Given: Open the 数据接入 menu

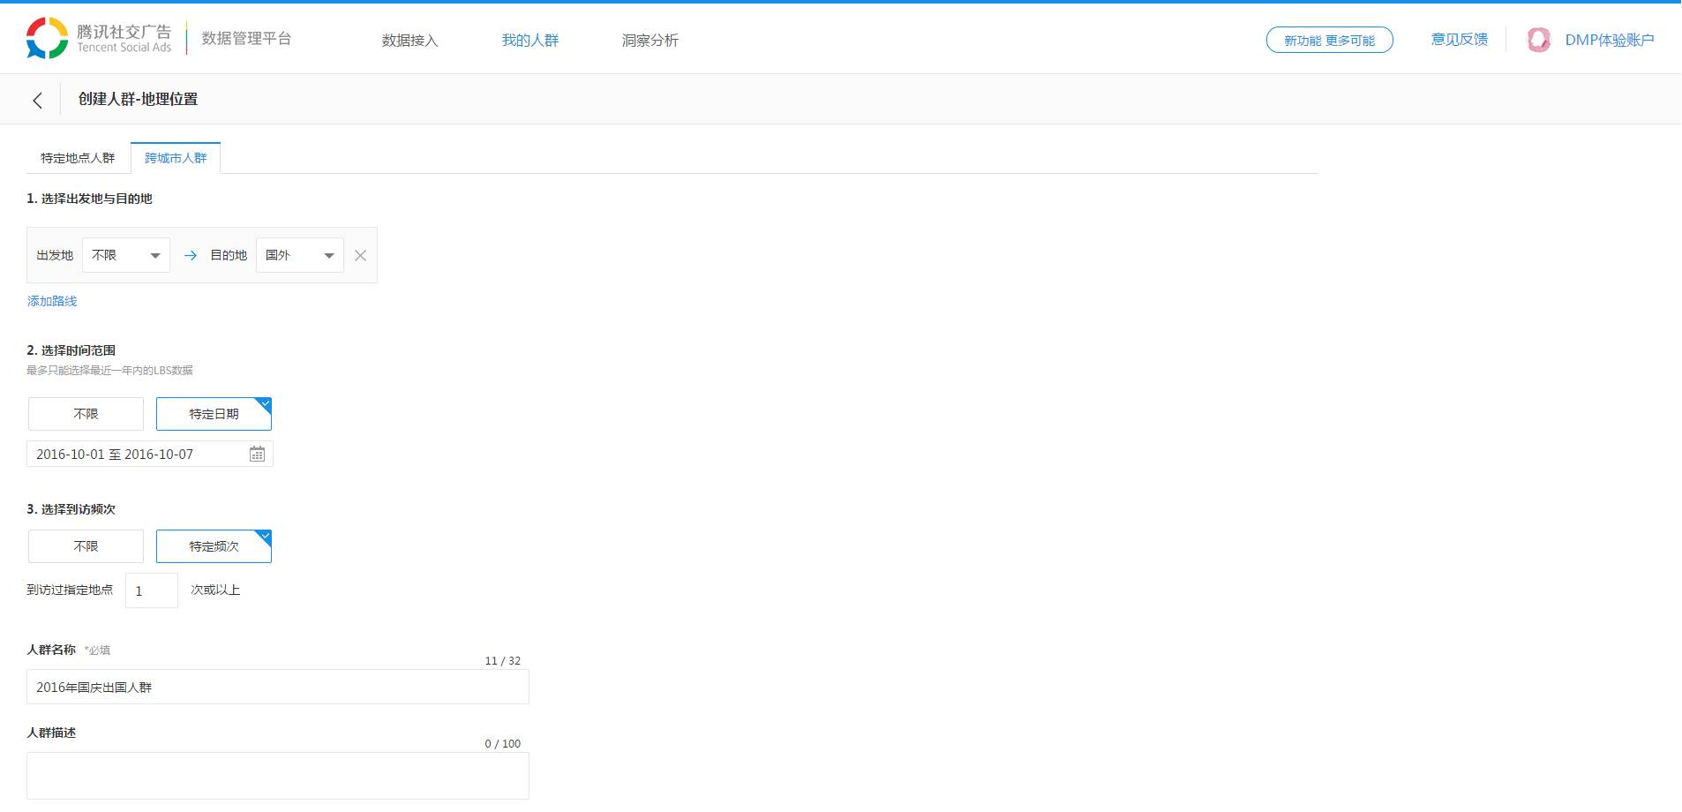Looking at the screenshot, I should 409,40.
